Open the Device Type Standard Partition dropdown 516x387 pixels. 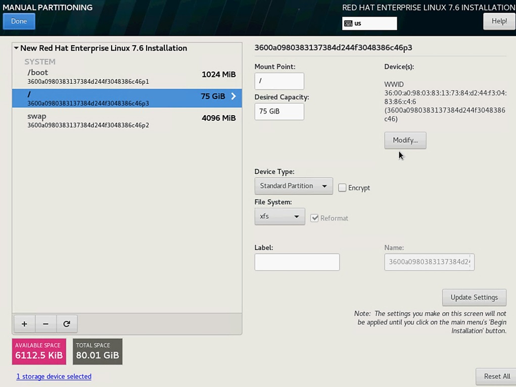(x=294, y=186)
